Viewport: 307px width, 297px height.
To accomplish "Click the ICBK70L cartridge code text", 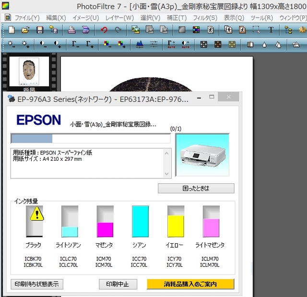I will tap(33, 265).
